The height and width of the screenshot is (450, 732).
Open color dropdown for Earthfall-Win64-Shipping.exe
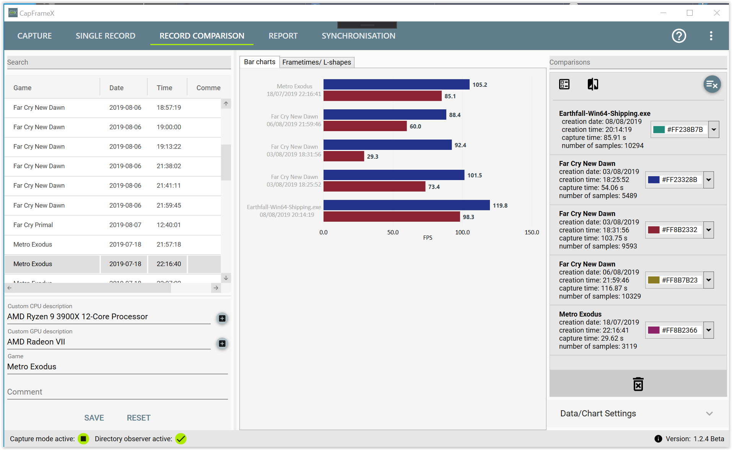coord(714,130)
